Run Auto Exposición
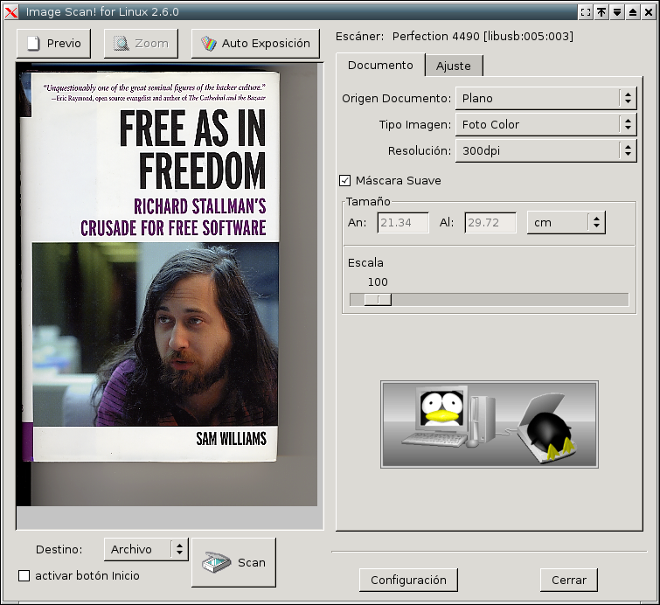This screenshot has width=660, height=605. (255, 44)
